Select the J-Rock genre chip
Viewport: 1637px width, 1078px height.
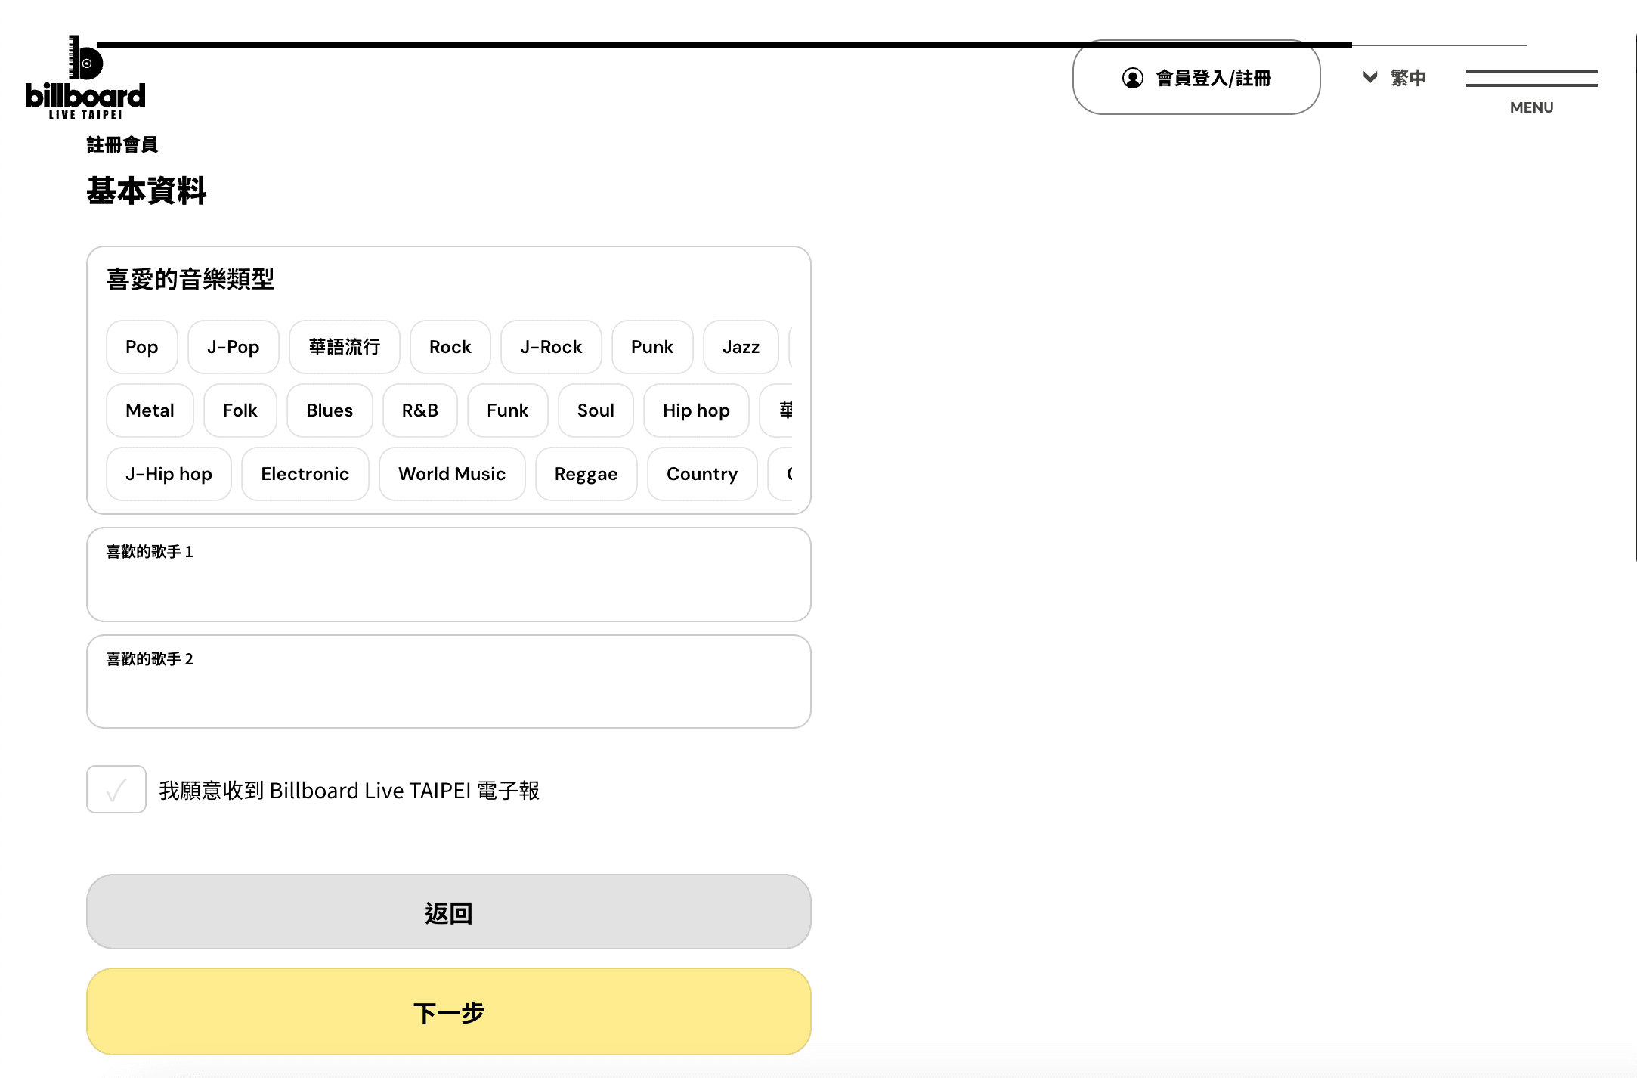pos(550,347)
